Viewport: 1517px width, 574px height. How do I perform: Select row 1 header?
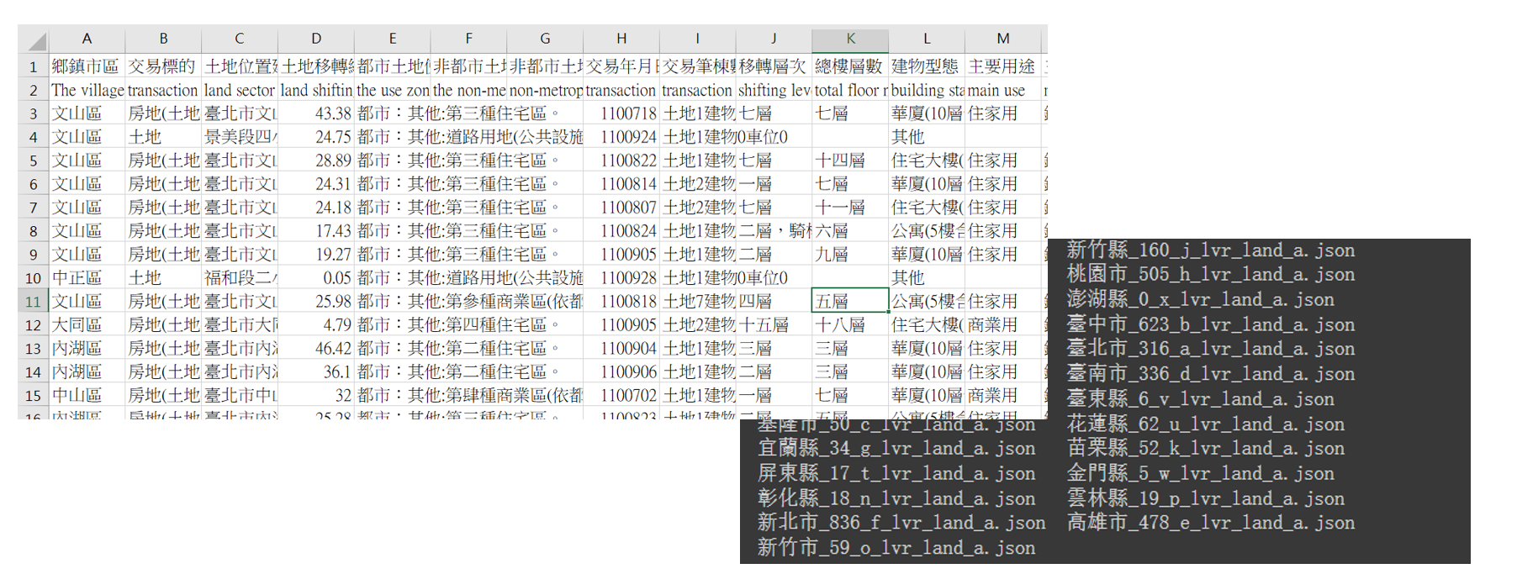[x=34, y=66]
